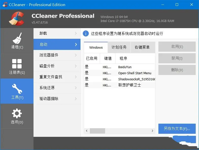Click the 是 value in ShadowsocksR row
Image resolution: width=199 pixels, height=150 pixels.
coord(87,79)
